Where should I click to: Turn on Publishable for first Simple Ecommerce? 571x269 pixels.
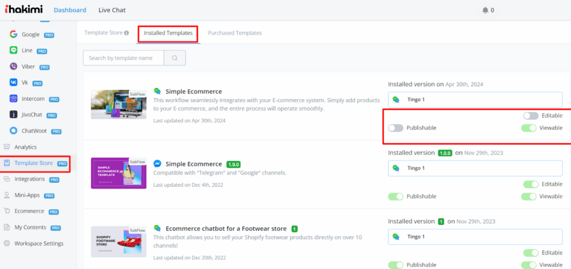pos(396,128)
